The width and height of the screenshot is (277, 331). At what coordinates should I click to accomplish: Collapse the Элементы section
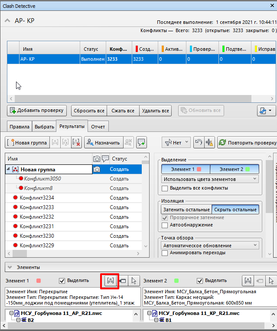(9, 268)
